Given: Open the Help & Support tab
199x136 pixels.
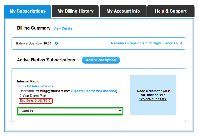Looking at the screenshot, I should (x=171, y=11).
